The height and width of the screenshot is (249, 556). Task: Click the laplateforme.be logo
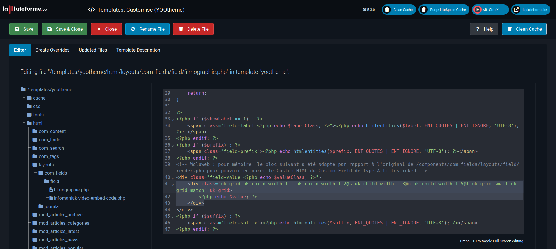pos(25,9)
